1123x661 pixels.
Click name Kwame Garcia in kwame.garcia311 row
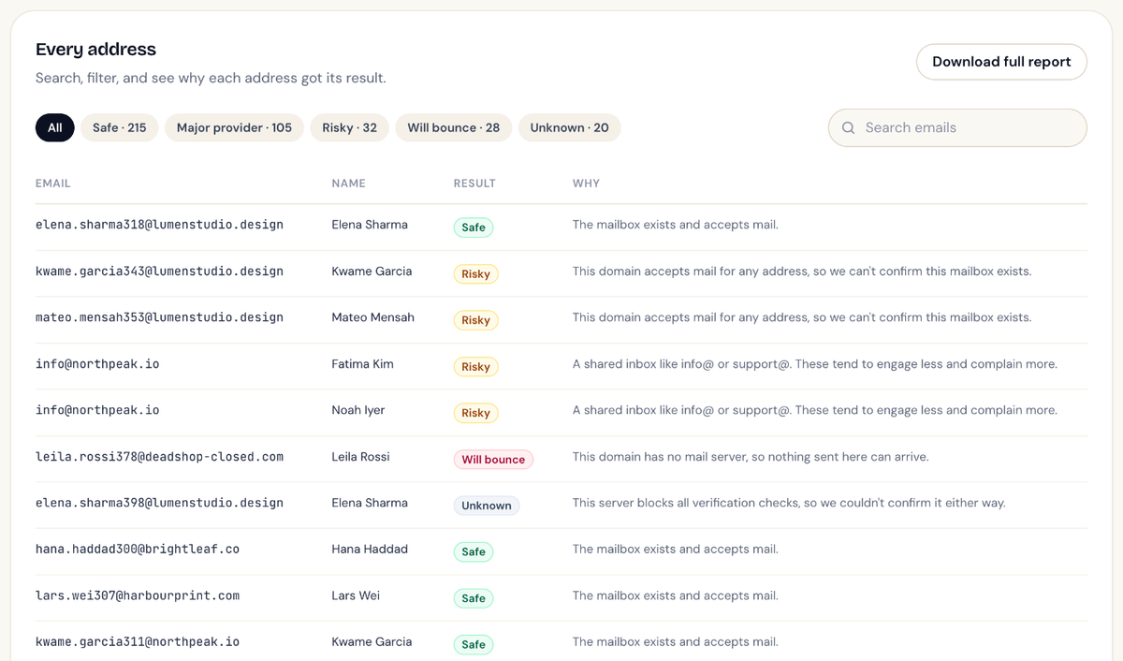370,642
